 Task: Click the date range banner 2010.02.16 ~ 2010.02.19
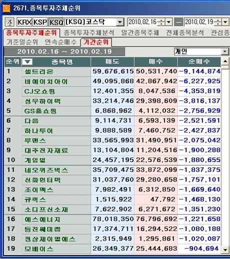point(64,51)
